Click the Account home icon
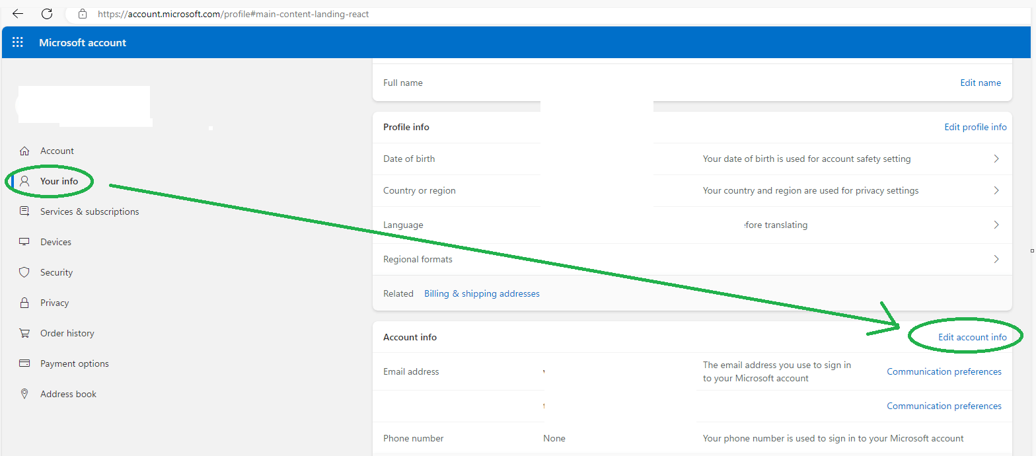 (24, 151)
